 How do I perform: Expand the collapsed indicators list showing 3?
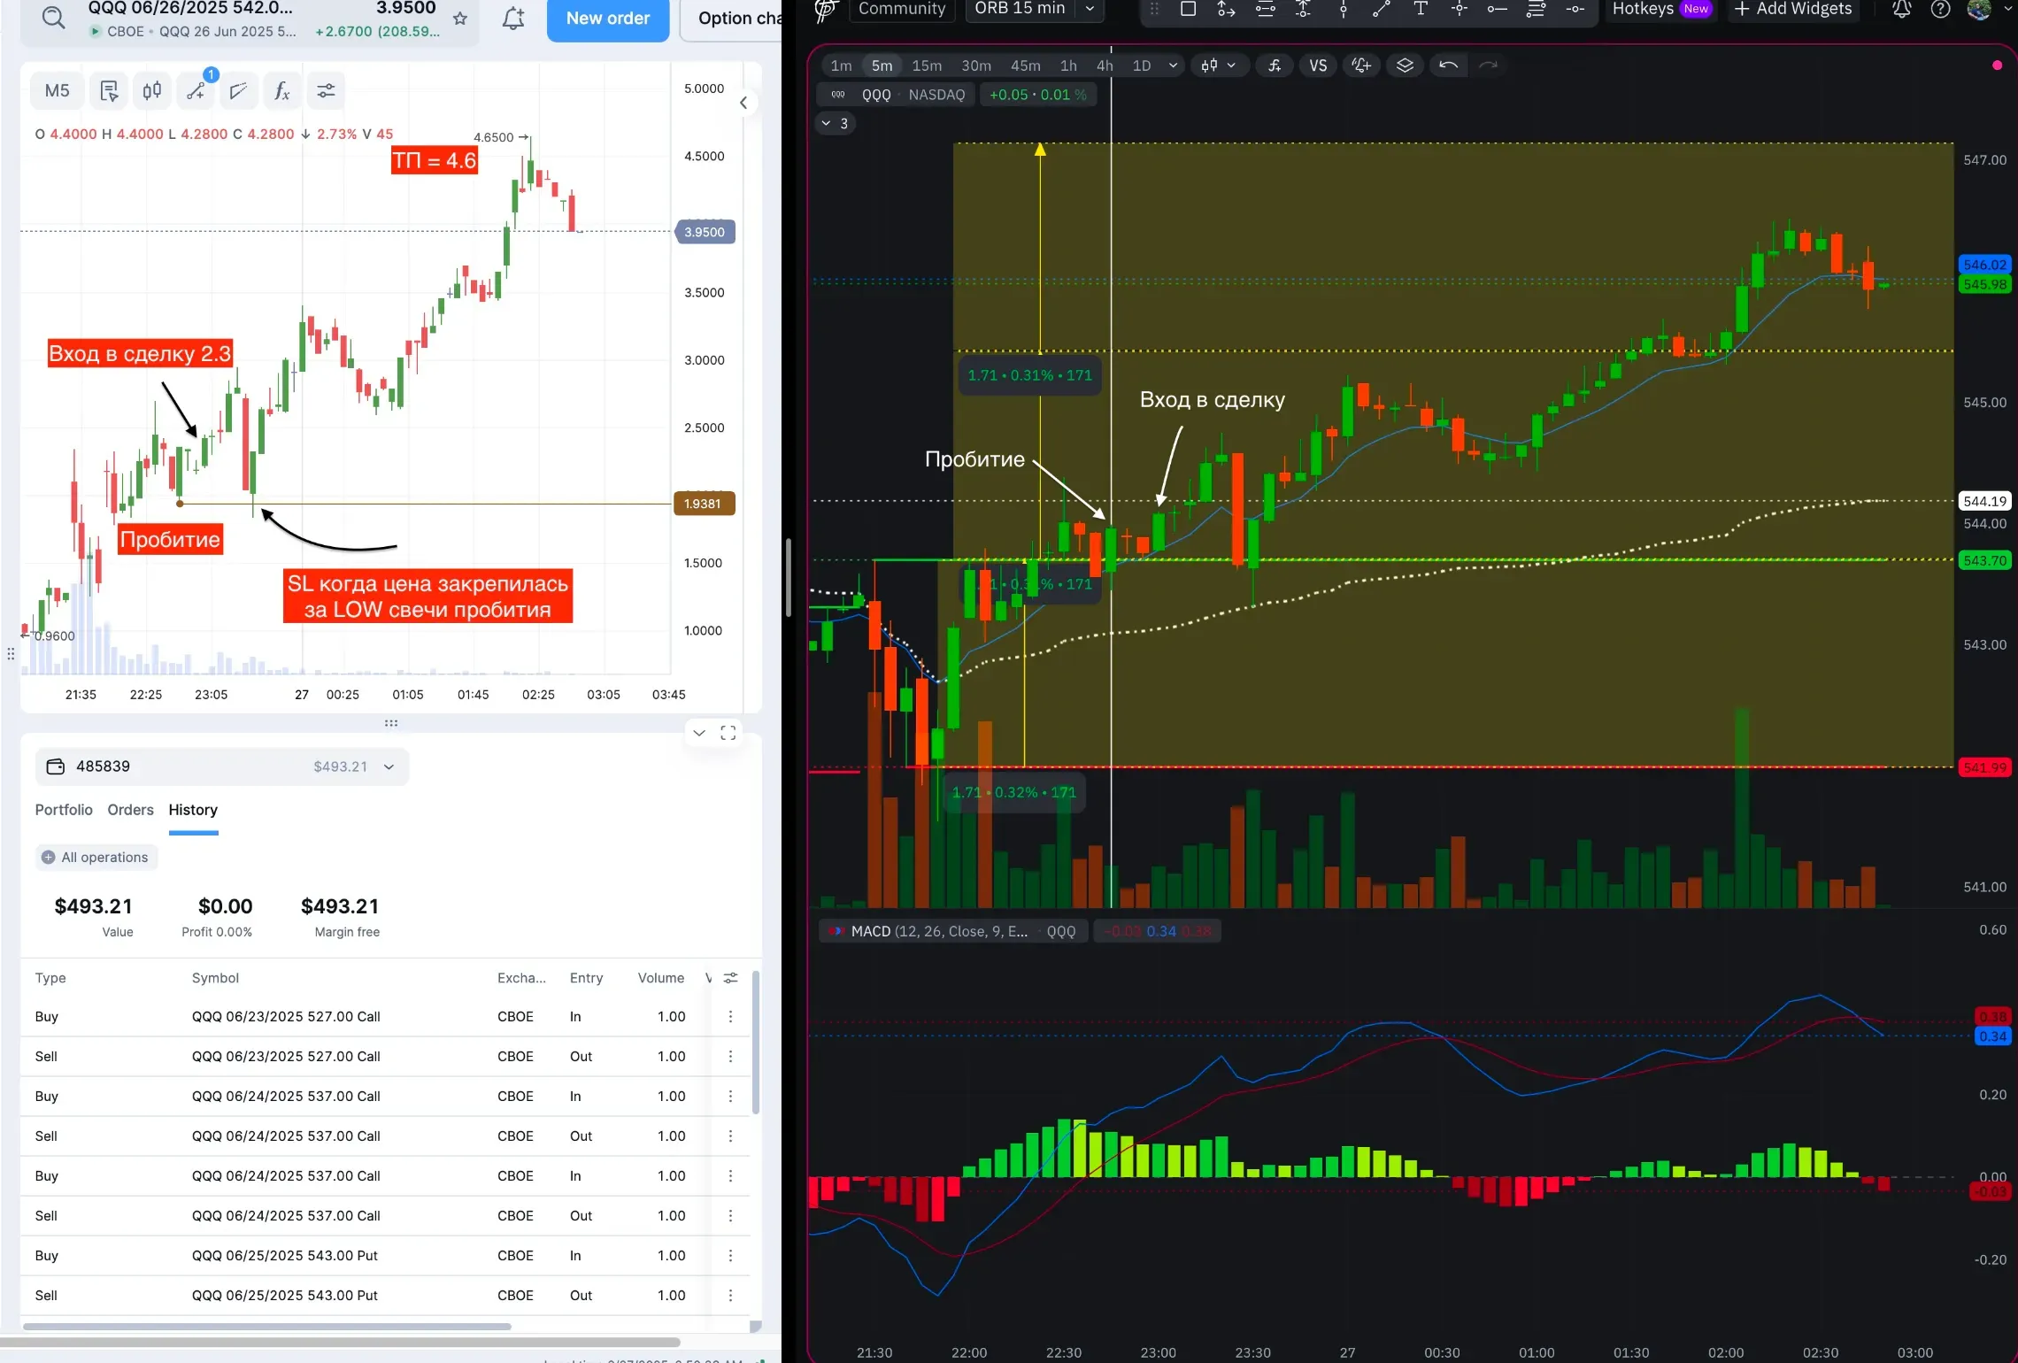point(834,124)
